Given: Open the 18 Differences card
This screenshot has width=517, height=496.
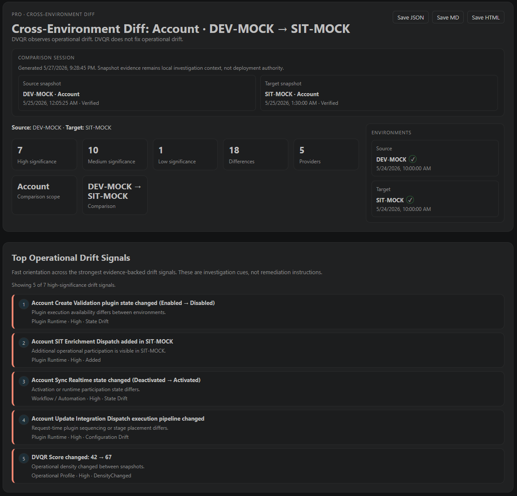Looking at the screenshot, I should (x=255, y=154).
